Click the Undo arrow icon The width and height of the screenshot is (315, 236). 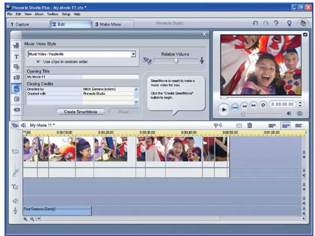(255, 23)
